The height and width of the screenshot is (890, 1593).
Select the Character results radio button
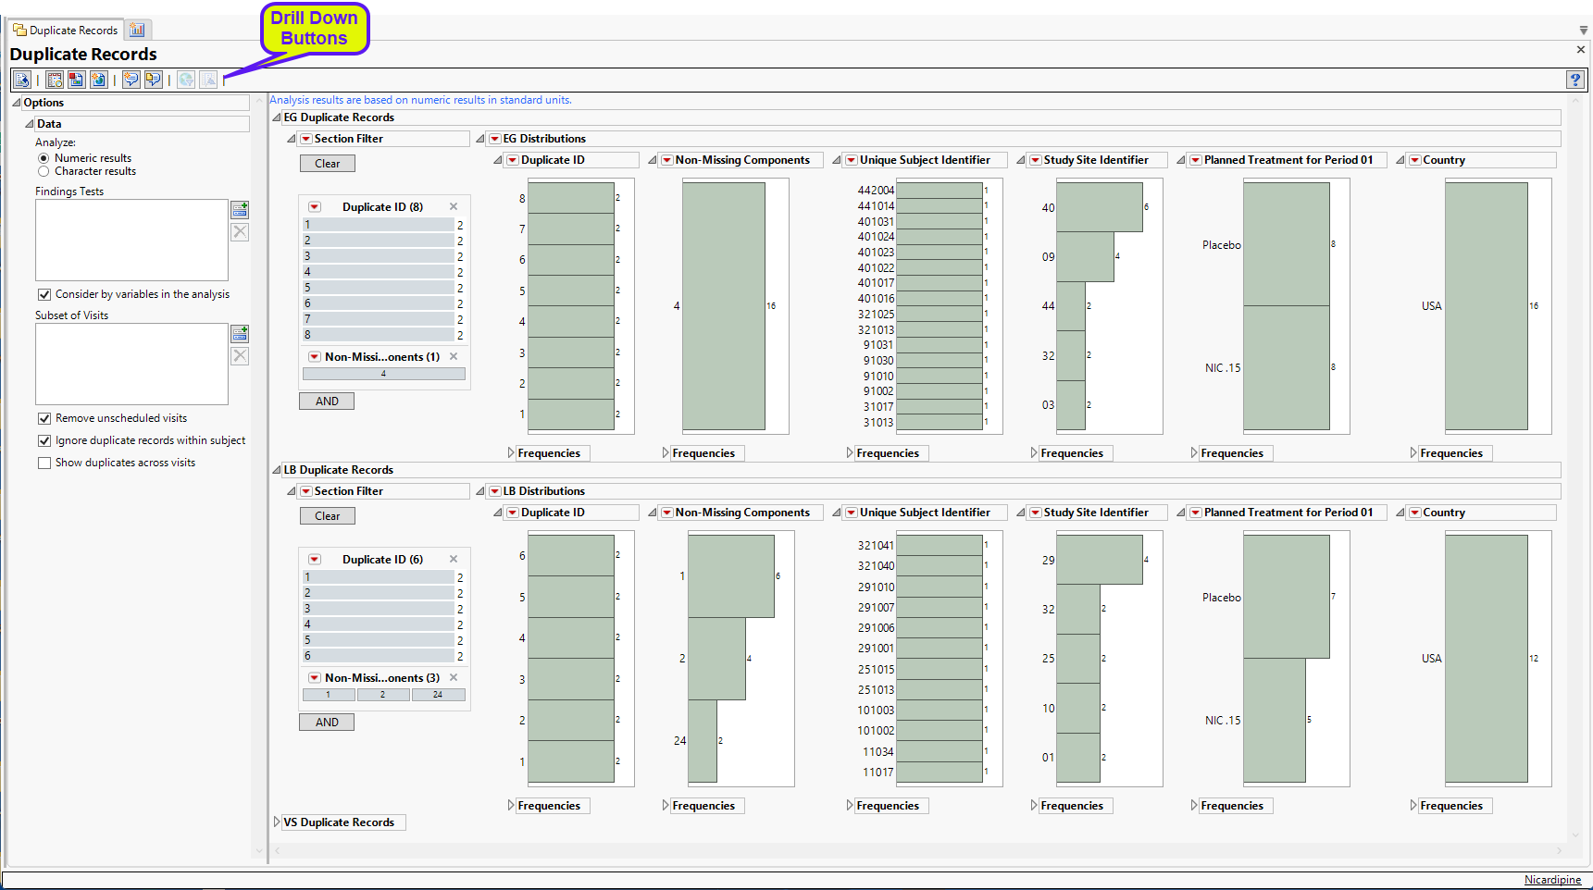coord(44,171)
